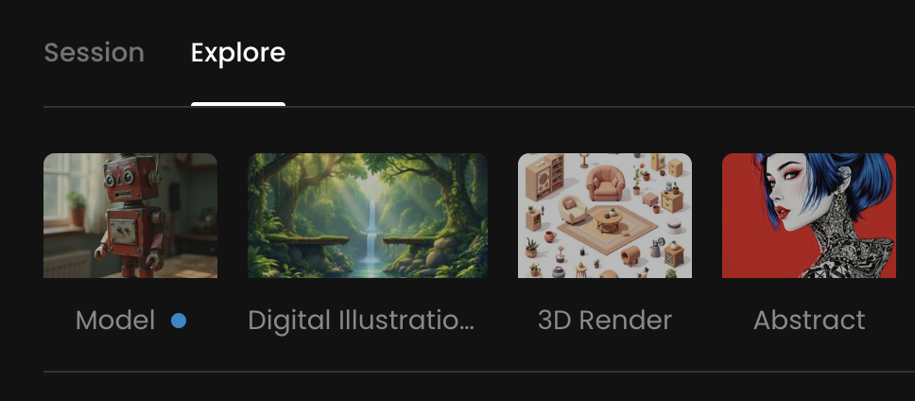This screenshot has width=915, height=401.
Task: Click the robot's head in Model image
Action: 132,177
